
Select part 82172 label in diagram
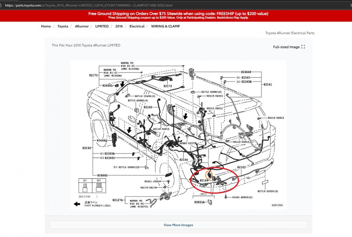tap(168, 86)
